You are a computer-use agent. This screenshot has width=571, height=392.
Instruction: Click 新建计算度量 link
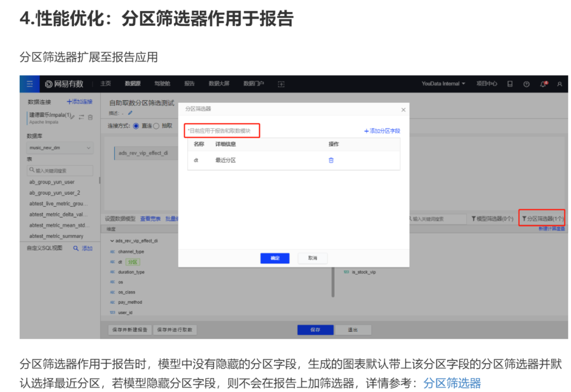(x=551, y=229)
